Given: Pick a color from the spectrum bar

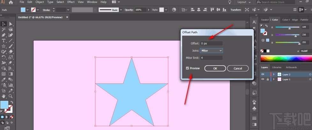Looking at the screenshot, I should click(x=286, y=58).
